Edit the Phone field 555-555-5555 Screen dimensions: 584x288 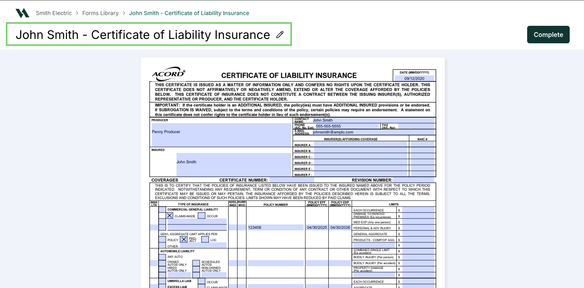click(x=347, y=126)
